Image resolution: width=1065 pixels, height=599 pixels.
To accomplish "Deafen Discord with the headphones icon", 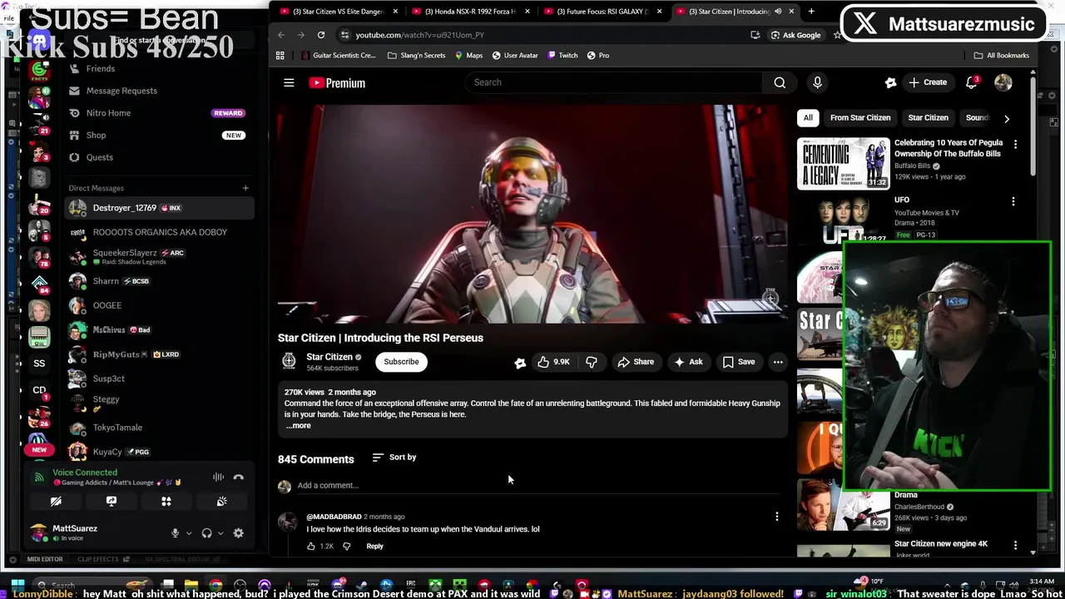I will [206, 533].
